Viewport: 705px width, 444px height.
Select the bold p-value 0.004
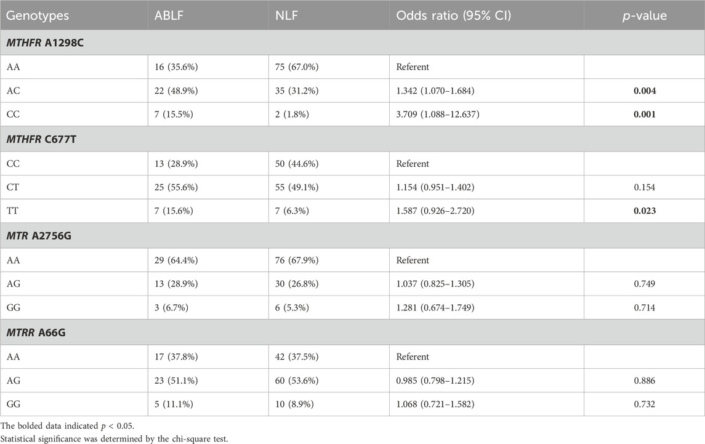[x=644, y=91]
